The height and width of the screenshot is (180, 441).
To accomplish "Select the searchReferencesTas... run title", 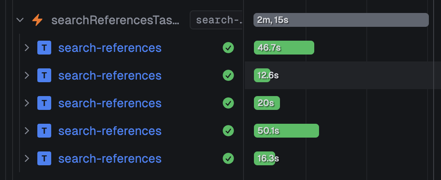I will pos(115,20).
